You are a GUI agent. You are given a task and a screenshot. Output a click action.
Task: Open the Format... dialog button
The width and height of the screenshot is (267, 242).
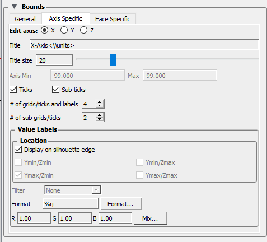click(x=121, y=204)
